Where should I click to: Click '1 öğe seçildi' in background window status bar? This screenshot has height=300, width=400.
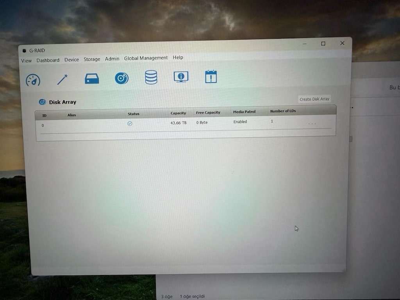(x=192, y=296)
